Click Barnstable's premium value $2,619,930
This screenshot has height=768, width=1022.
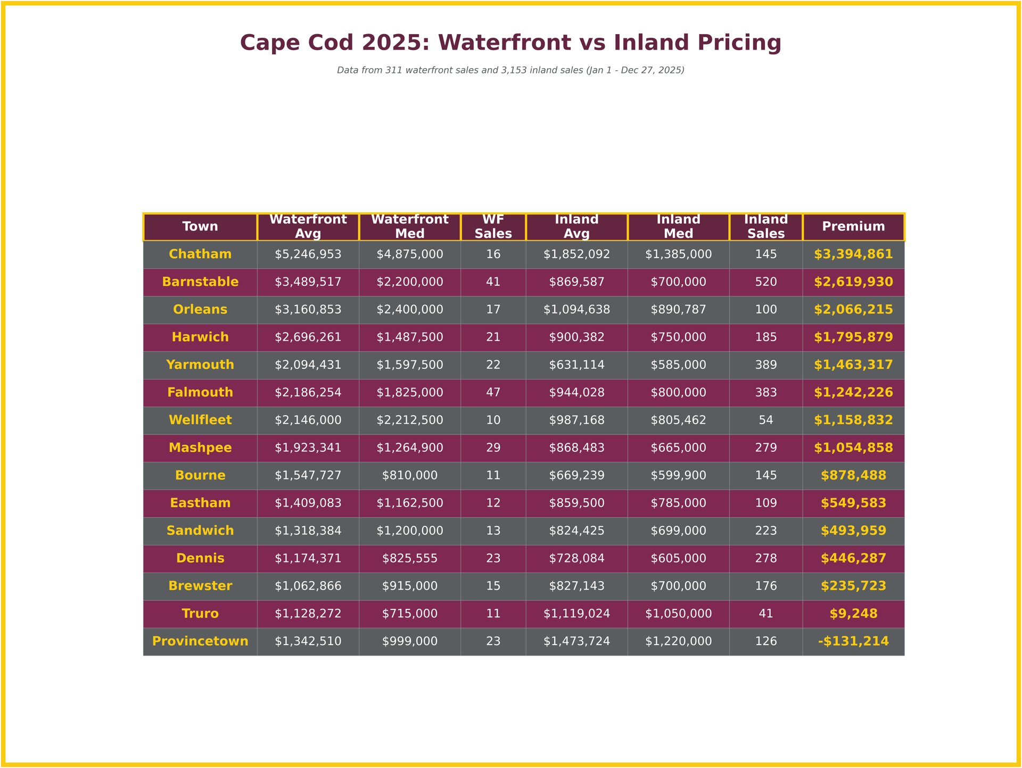click(853, 282)
